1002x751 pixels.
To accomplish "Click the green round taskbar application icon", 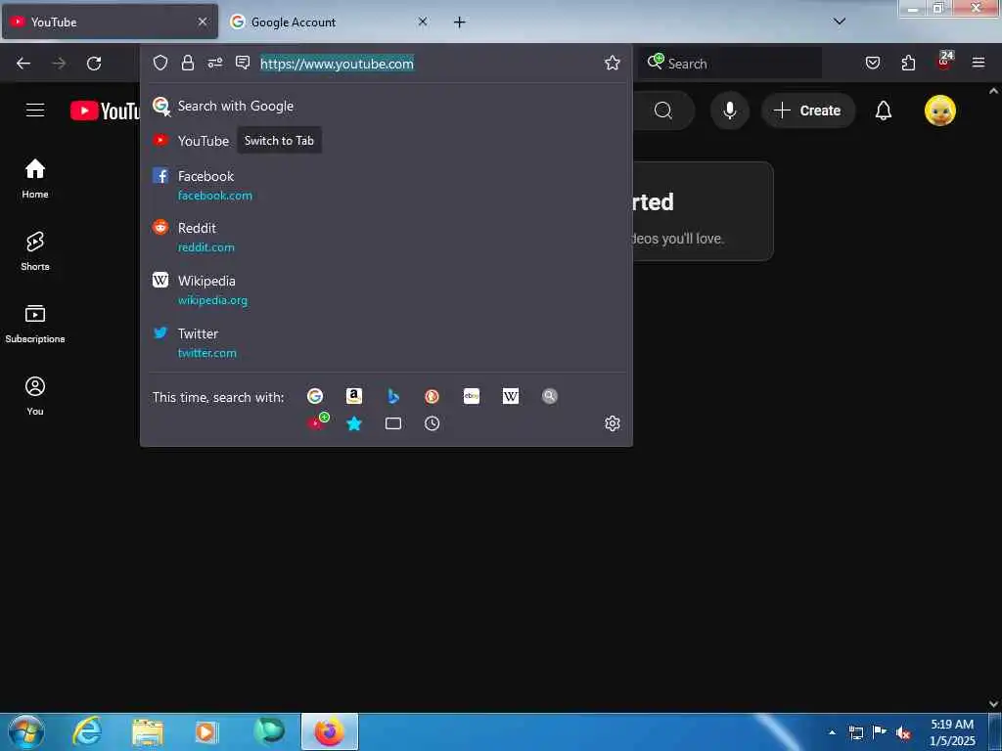I will point(269,731).
